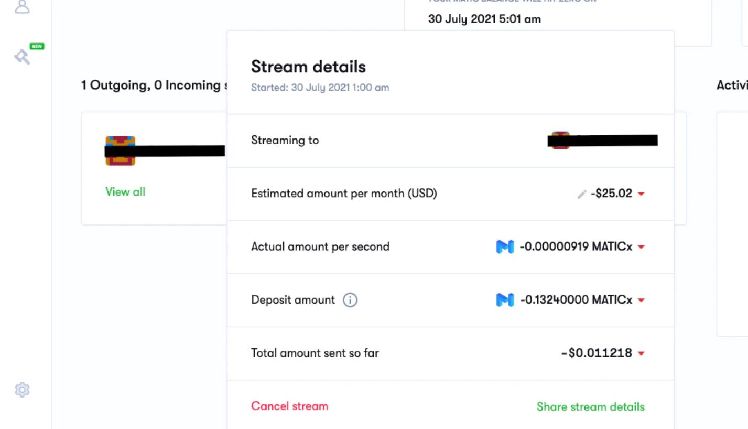This screenshot has height=429, width=748.
Task: Expand the red arrow beside -$25.02
Action: (641, 194)
